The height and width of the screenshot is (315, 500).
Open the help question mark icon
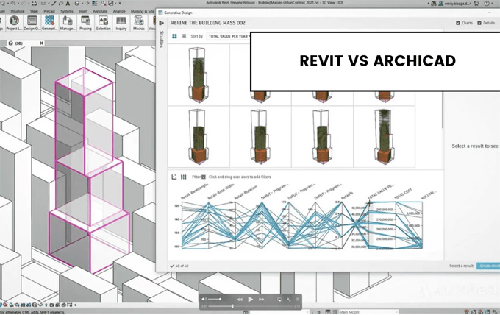tap(487, 4)
